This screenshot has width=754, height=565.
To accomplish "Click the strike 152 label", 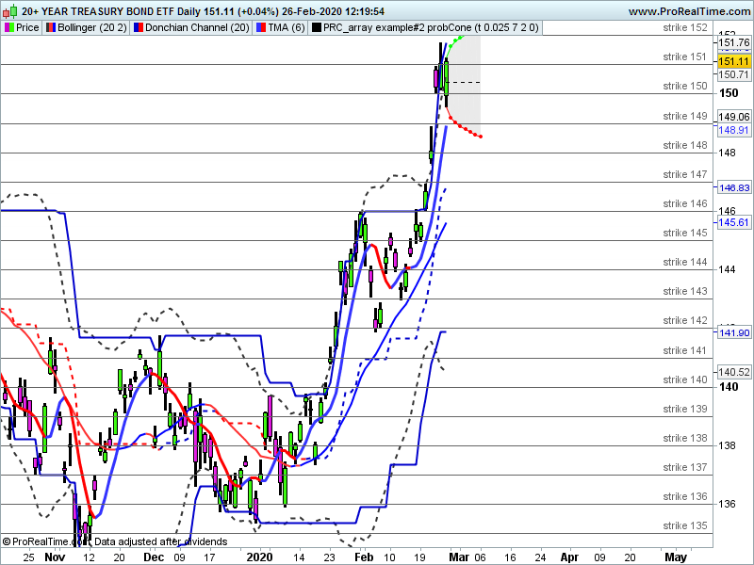I will 685,28.
